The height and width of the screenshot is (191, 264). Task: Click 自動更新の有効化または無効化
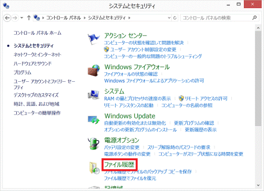(135, 123)
